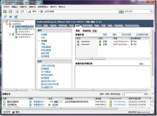Click the gray forward navigation arrow
The width and height of the screenshot is (157, 116).
10,11
